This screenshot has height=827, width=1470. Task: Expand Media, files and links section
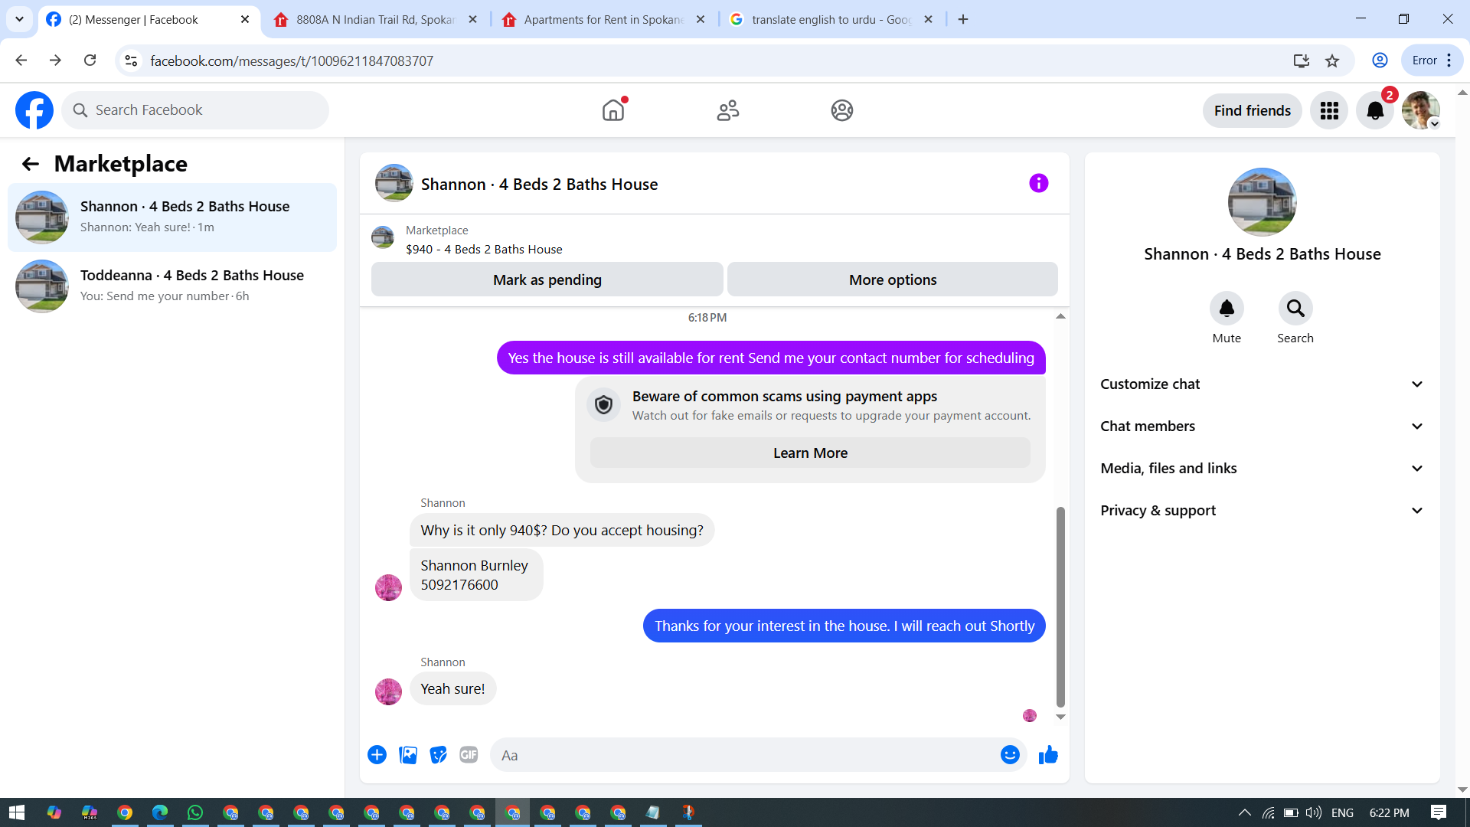pos(1262,469)
